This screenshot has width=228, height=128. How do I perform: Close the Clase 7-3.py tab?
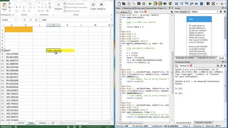click(146, 12)
